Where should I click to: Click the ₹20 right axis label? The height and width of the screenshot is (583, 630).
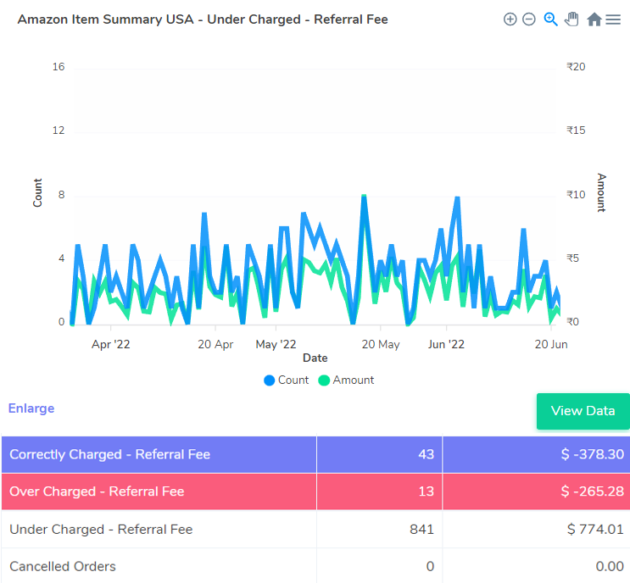pyautogui.click(x=576, y=67)
